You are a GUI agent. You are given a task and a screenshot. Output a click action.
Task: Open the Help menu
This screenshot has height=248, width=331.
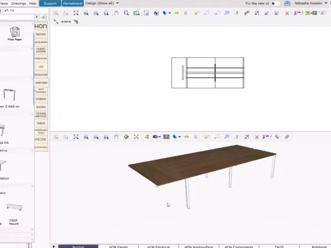pos(33,3)
